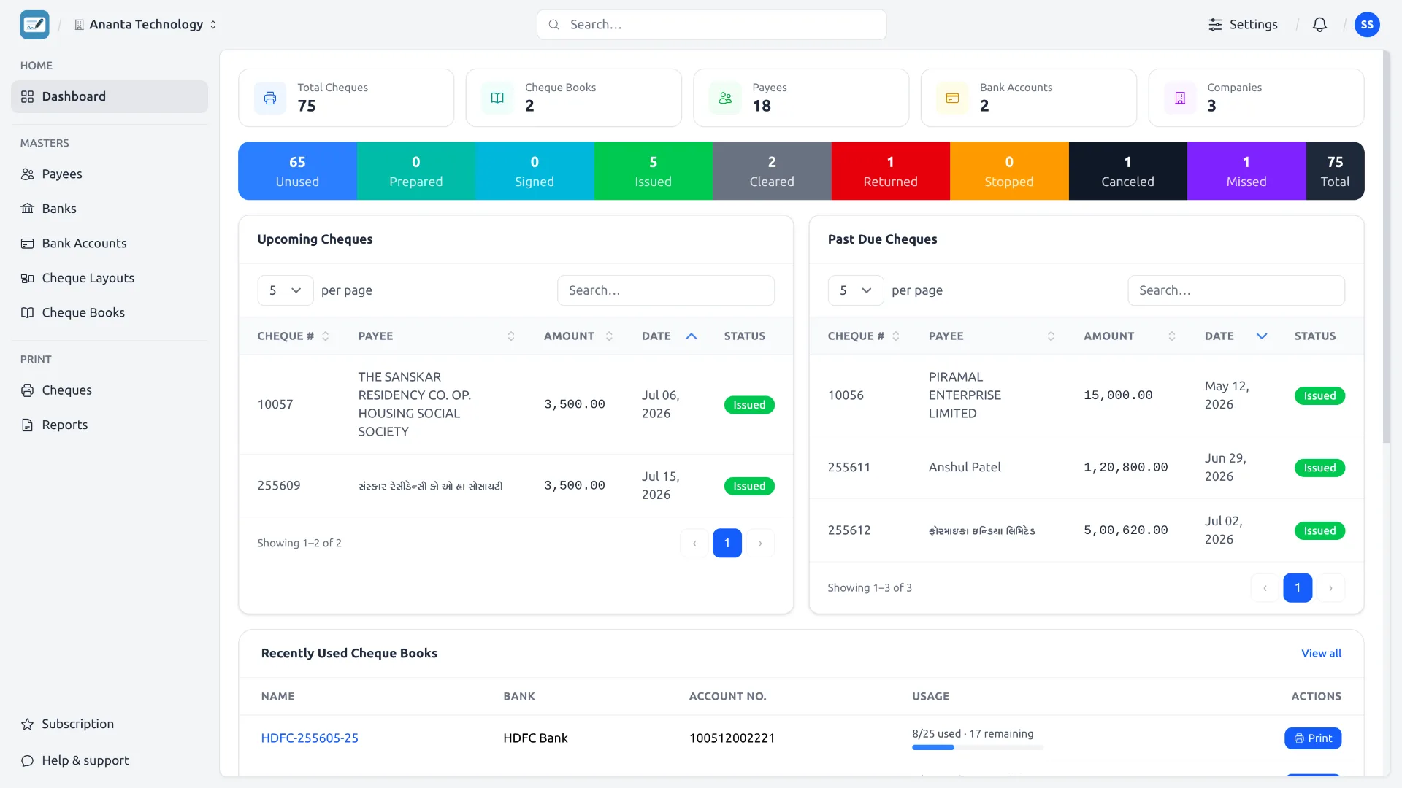Click the Reports document sidebar icon
1402x788 pixels.
click(x=28, y=425)
